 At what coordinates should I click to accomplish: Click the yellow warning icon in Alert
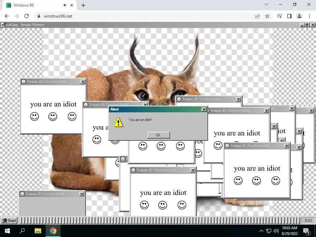tap(118, 122)
